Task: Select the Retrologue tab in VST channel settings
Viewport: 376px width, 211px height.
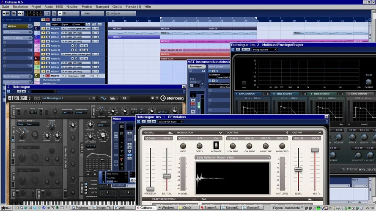Action: (x=197, y=67)
